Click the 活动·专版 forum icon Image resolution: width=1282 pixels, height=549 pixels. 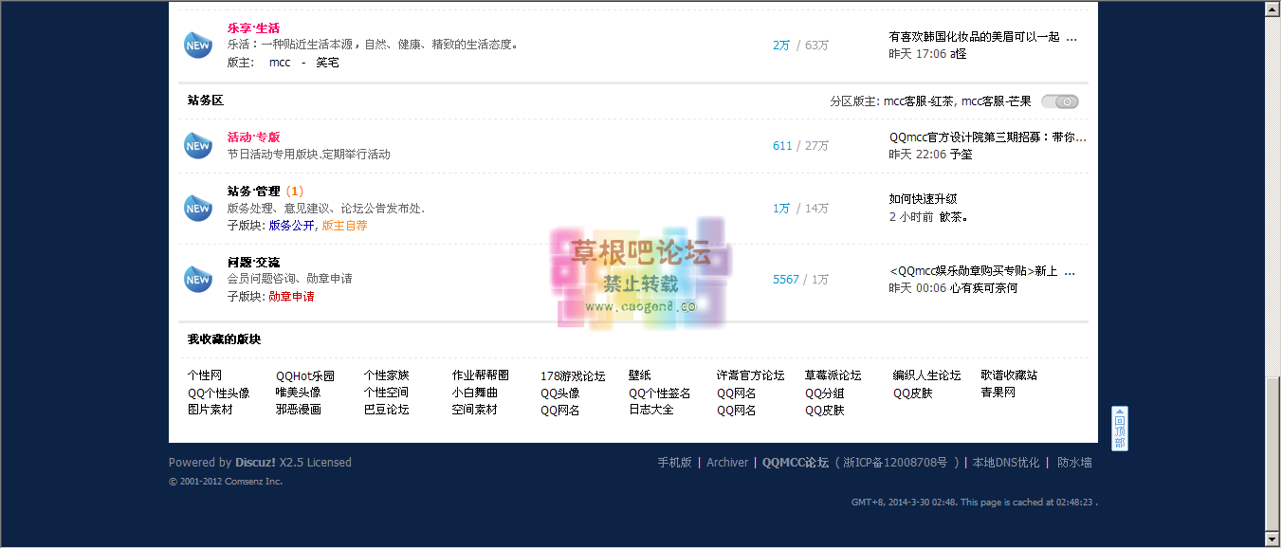pyautogui.click(x=197, y=145)
